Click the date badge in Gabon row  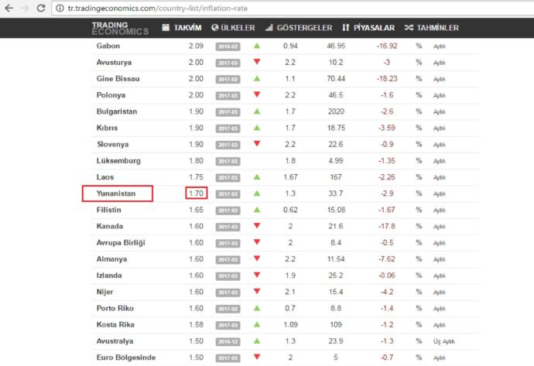coord(228,46)
